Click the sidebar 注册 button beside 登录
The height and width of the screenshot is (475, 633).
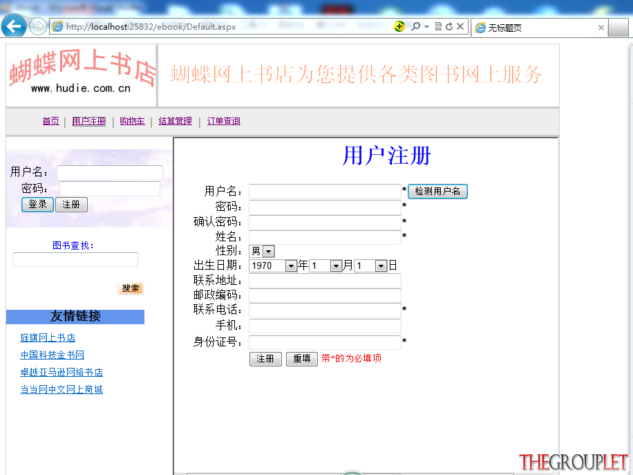pos(71,205)
